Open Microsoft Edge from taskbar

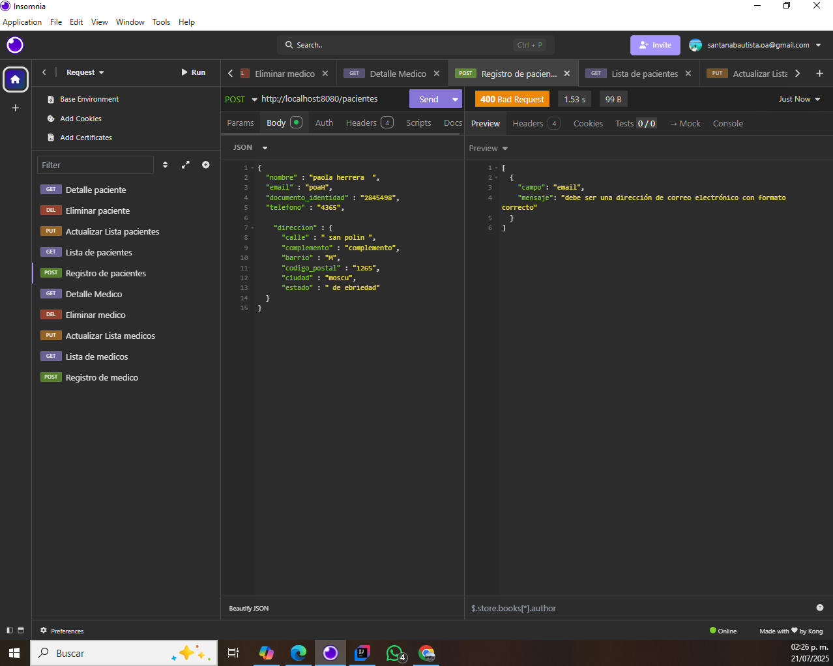tap(299, 653)
